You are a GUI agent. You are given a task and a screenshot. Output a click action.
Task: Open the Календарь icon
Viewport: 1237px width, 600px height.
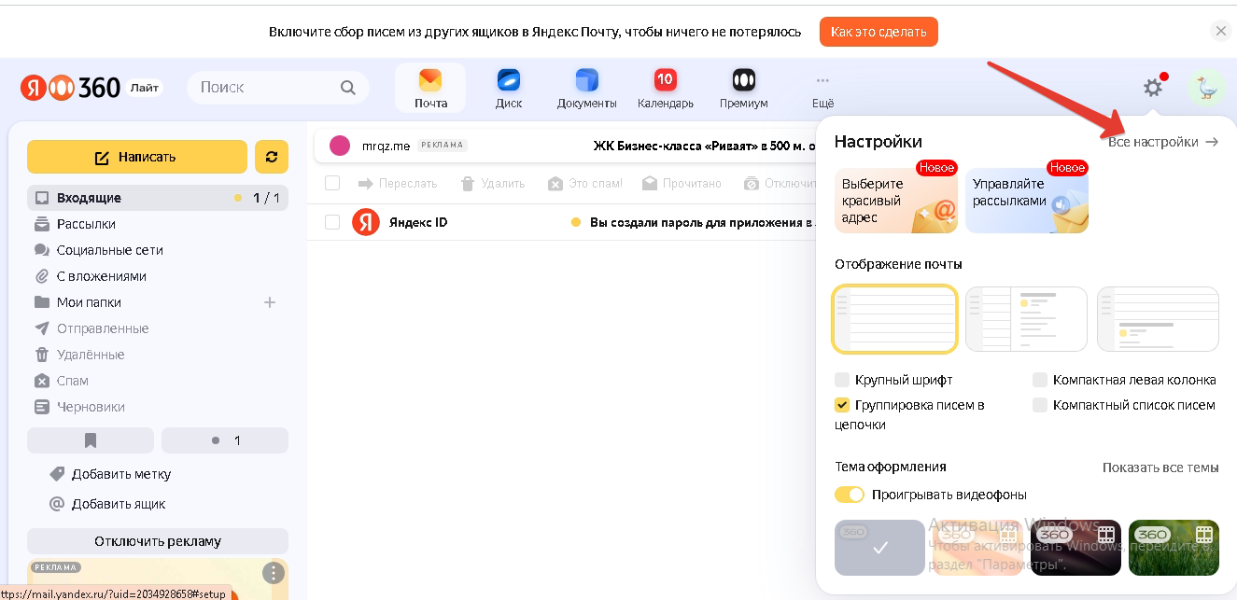666,89
